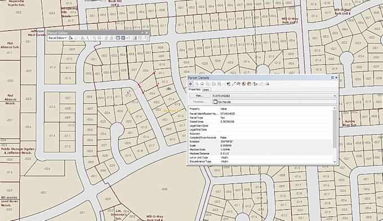383x221 pixels.
Task: Select the Parcel Type row
Action: pos(261,118)
